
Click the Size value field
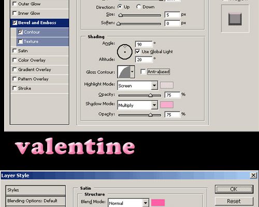click(x=172, y=15)
